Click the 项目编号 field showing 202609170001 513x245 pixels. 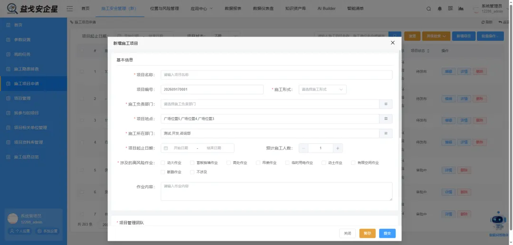[212, 90]
